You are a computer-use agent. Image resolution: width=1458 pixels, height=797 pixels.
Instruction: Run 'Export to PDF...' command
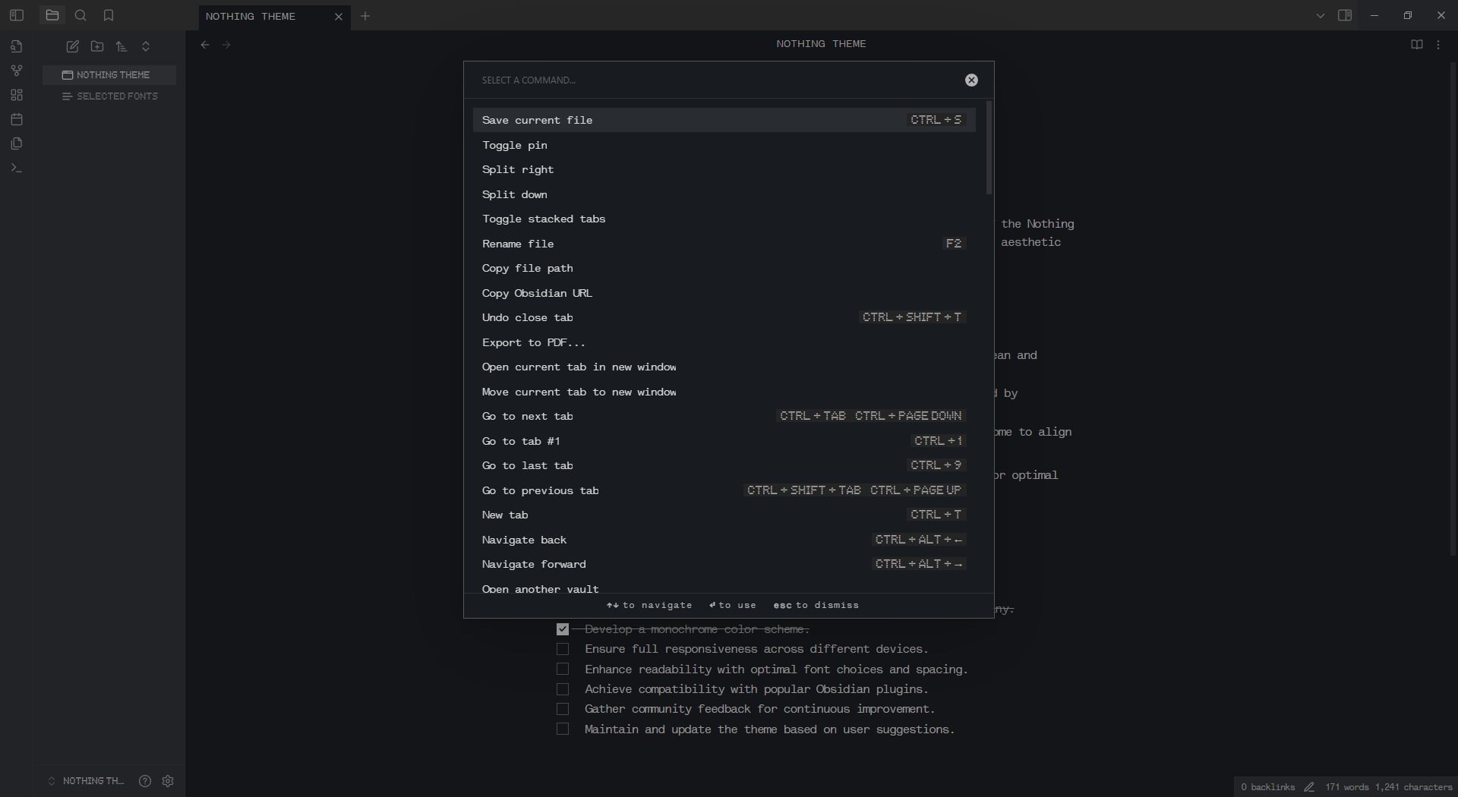(x=724, y=342)
